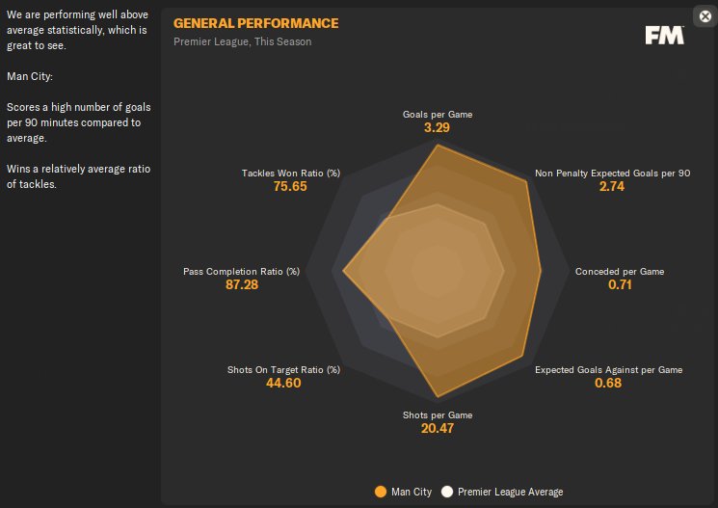718x508 pixels.
Task: Close the General Performance panel
Action: (x=705, y=15)
